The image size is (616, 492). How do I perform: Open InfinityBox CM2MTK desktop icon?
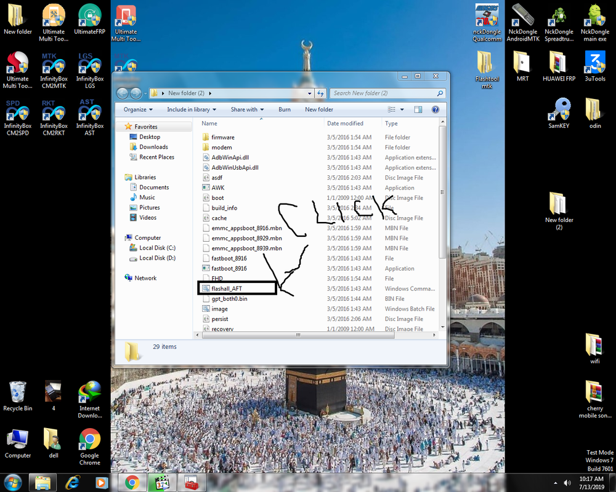click(54, 70)
